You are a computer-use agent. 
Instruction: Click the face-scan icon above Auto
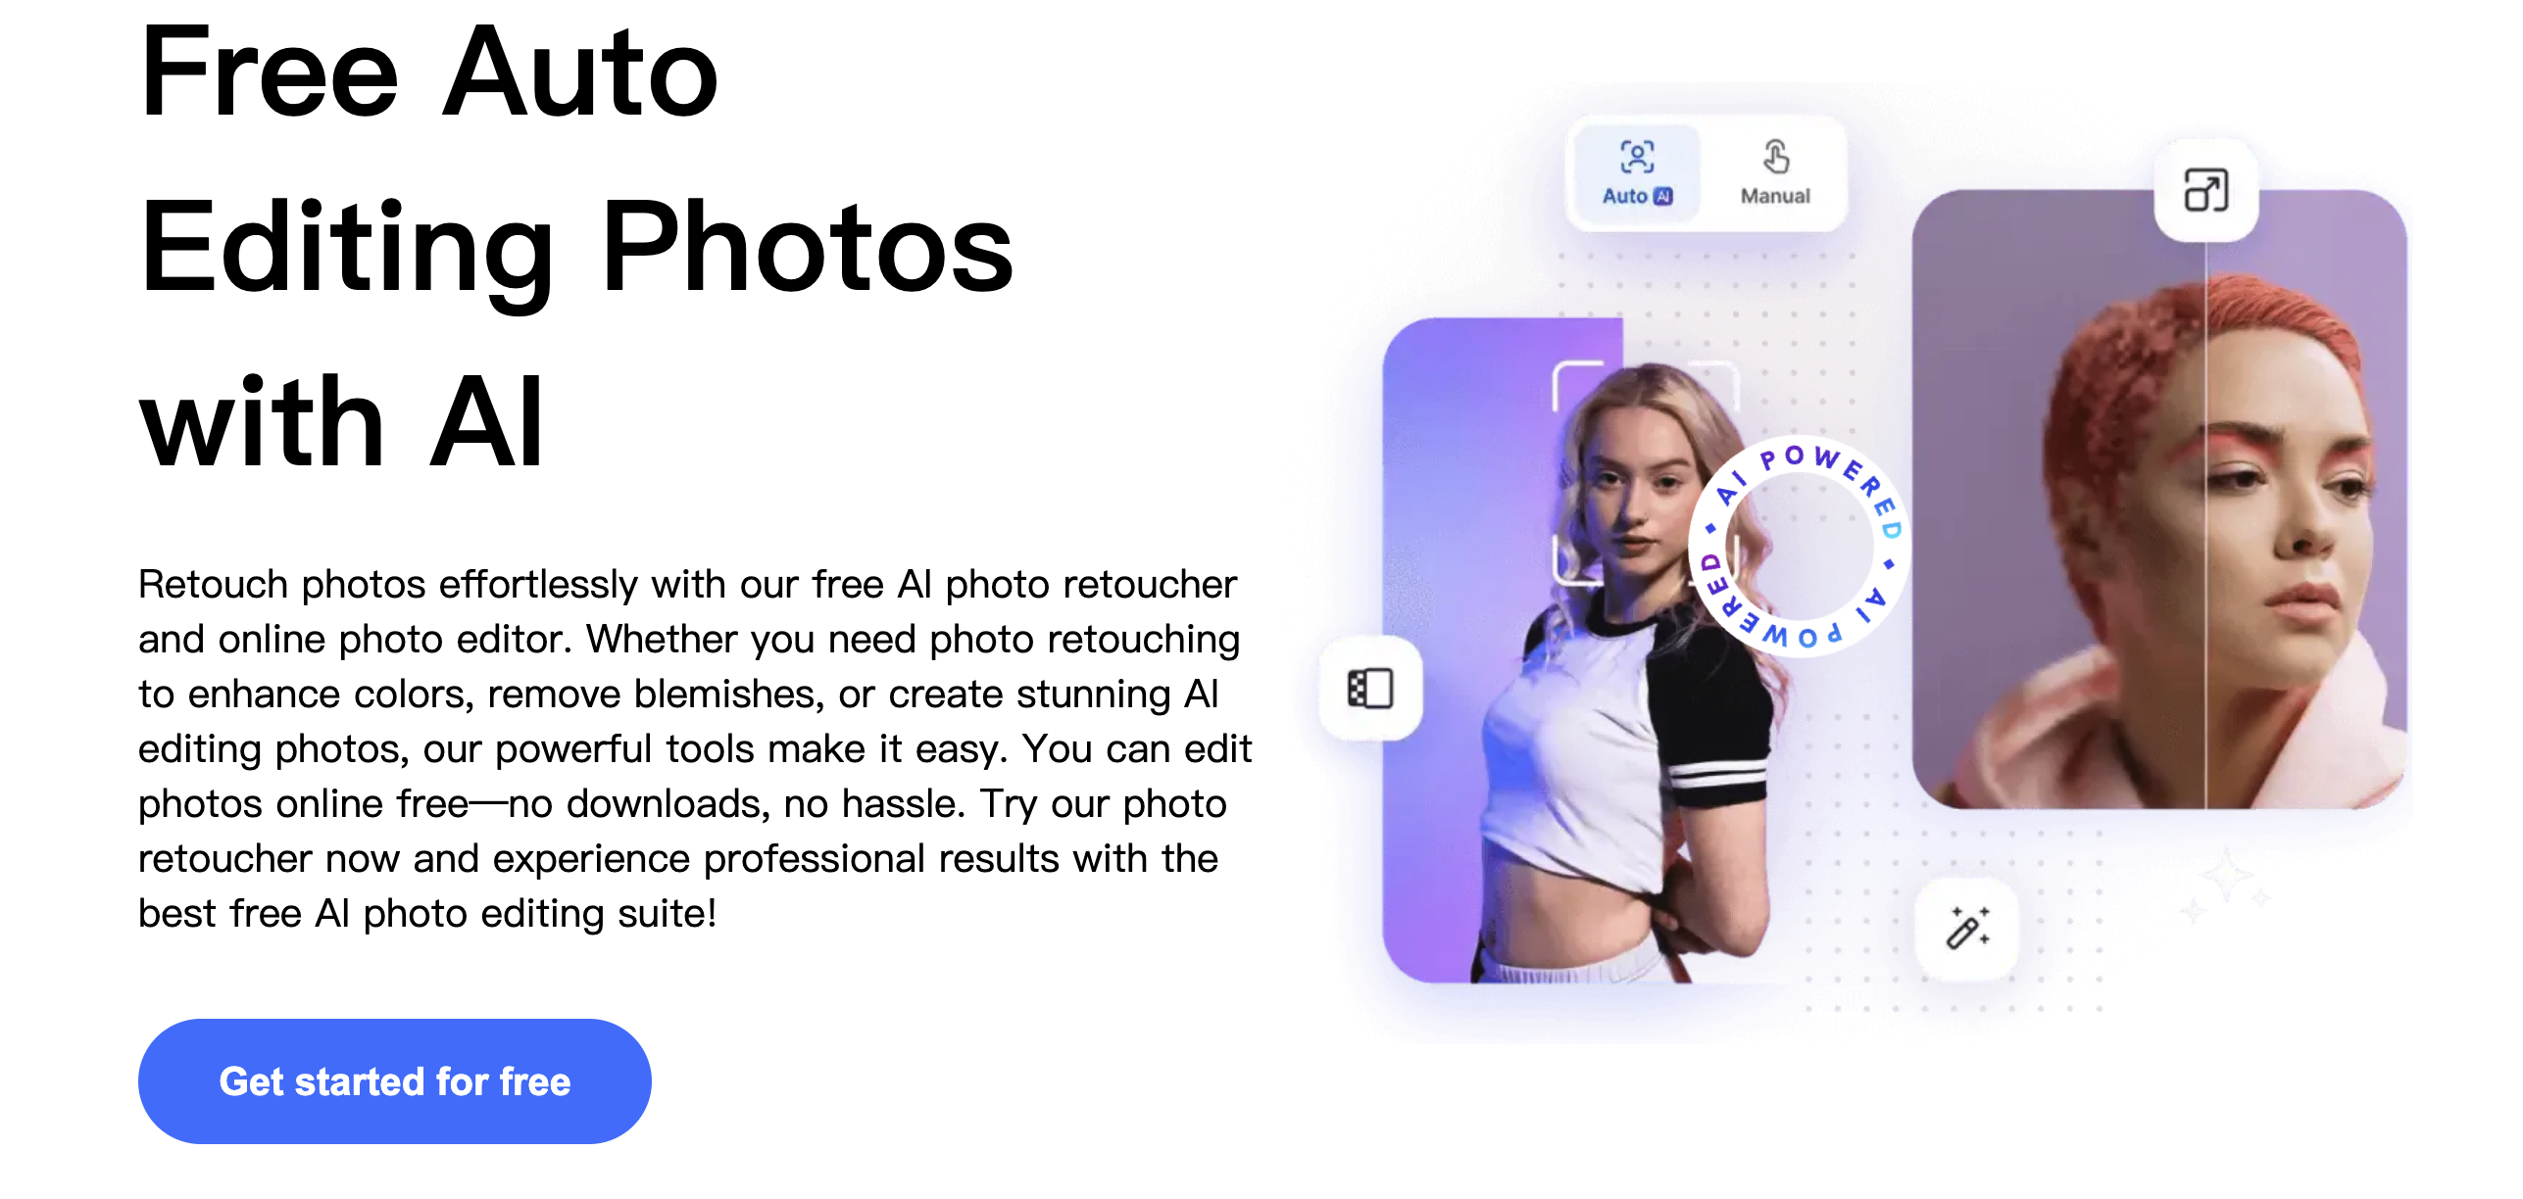click(1637, 157)
